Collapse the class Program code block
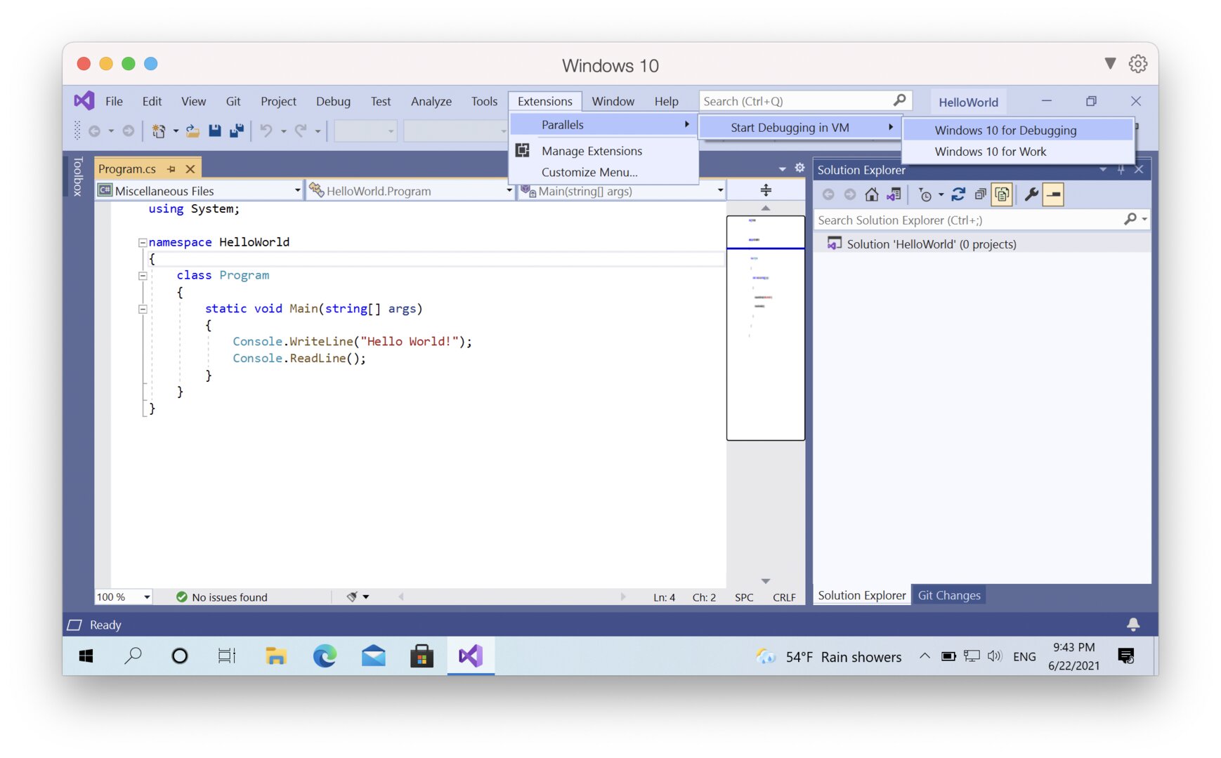Image resolution: width=1221 pixels, height=758 pixels. click(x=143, y=276)
